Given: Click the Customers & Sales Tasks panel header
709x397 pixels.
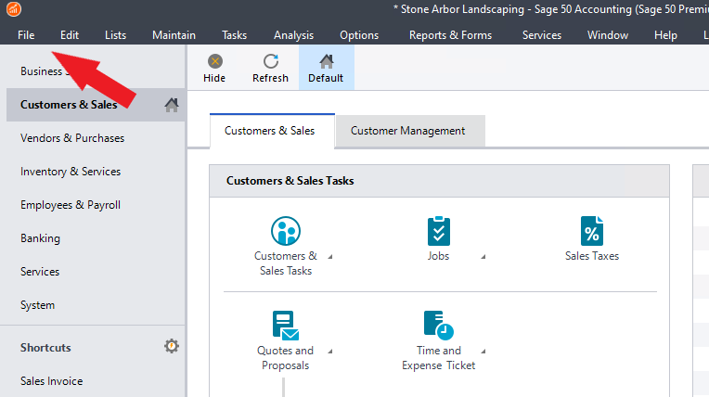Looking at the screenshot, I should pos(440,181).
